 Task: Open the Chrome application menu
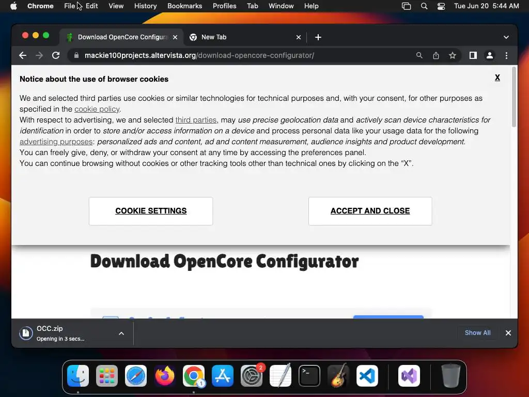40,6
